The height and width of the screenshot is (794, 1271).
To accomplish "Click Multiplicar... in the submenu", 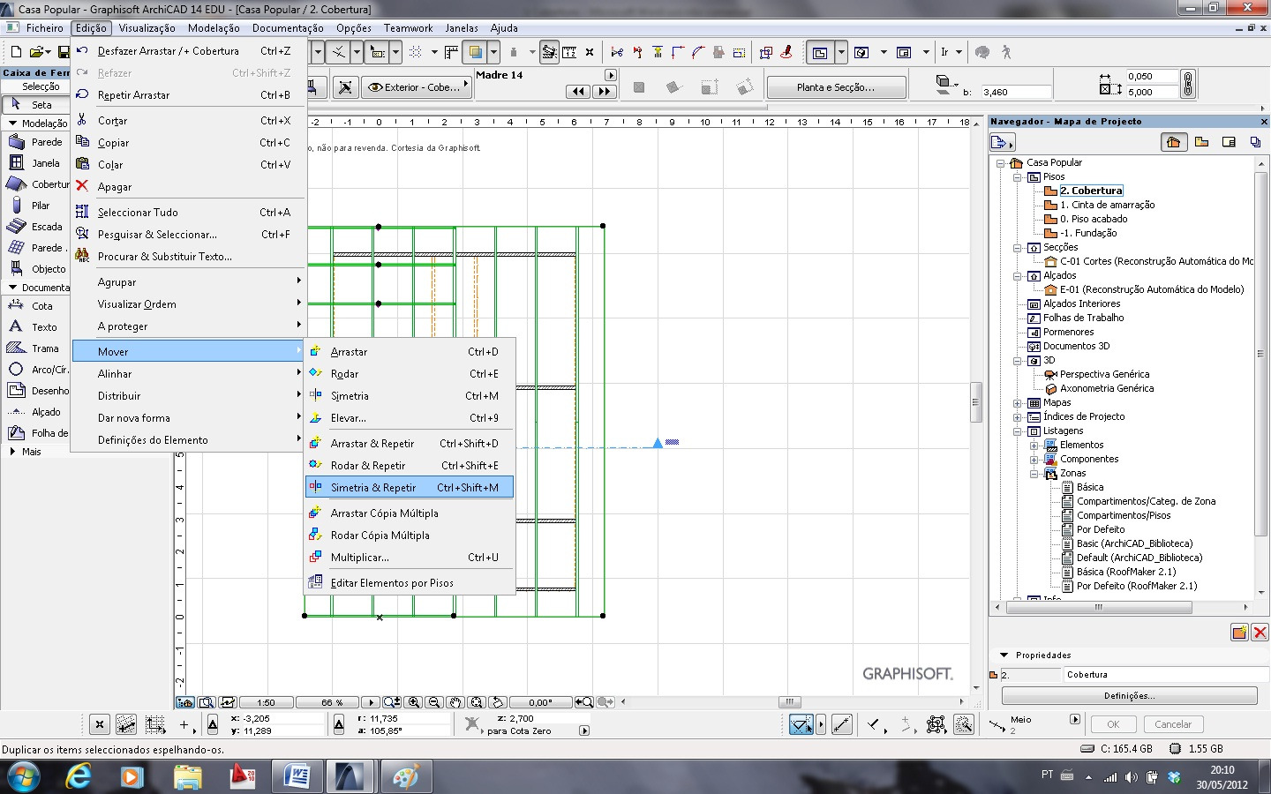I will 409,557.
